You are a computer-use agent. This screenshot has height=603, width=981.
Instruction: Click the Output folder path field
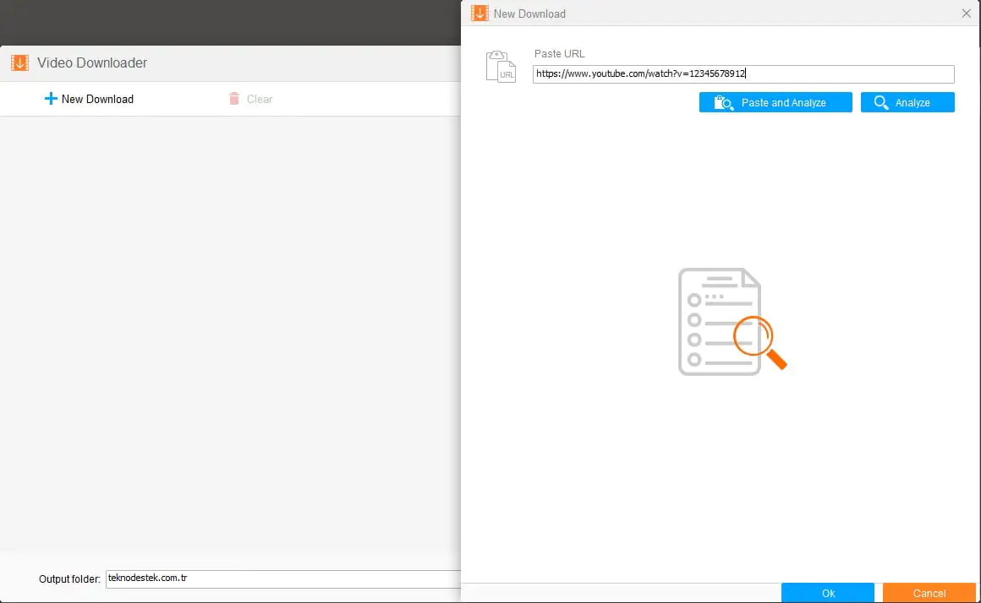click(x=283, y=579)
